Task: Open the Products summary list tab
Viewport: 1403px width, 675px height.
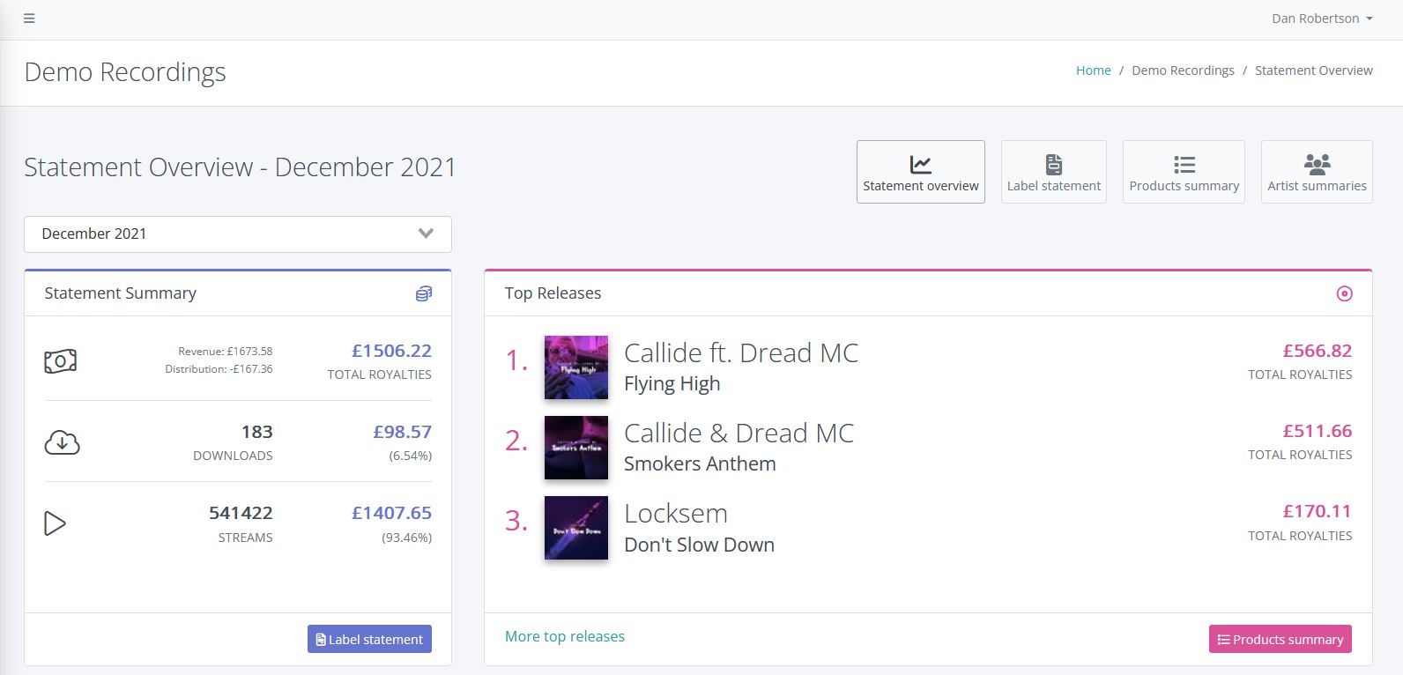Action: click(1184, 172)
